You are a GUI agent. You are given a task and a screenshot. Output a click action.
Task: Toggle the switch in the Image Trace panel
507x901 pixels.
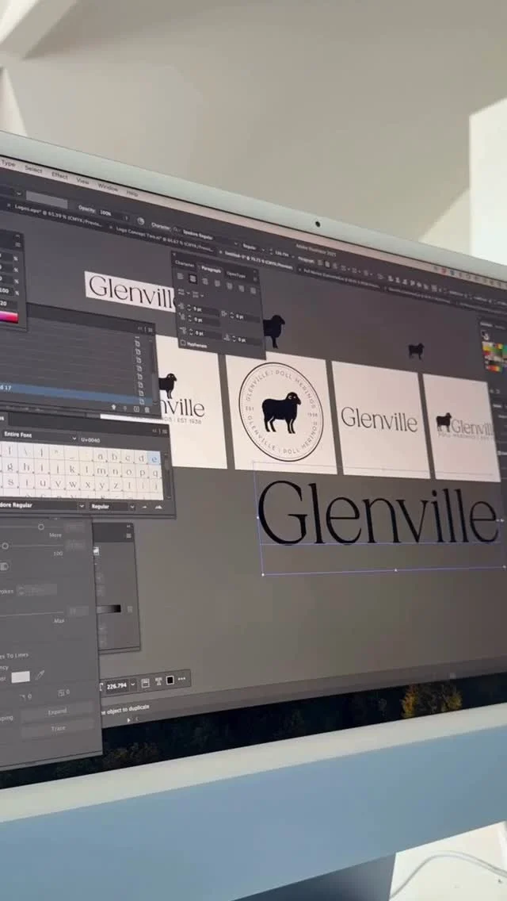[x=4, y=566]
